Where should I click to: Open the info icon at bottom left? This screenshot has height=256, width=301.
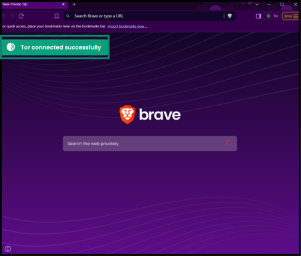tap(8, 249)
